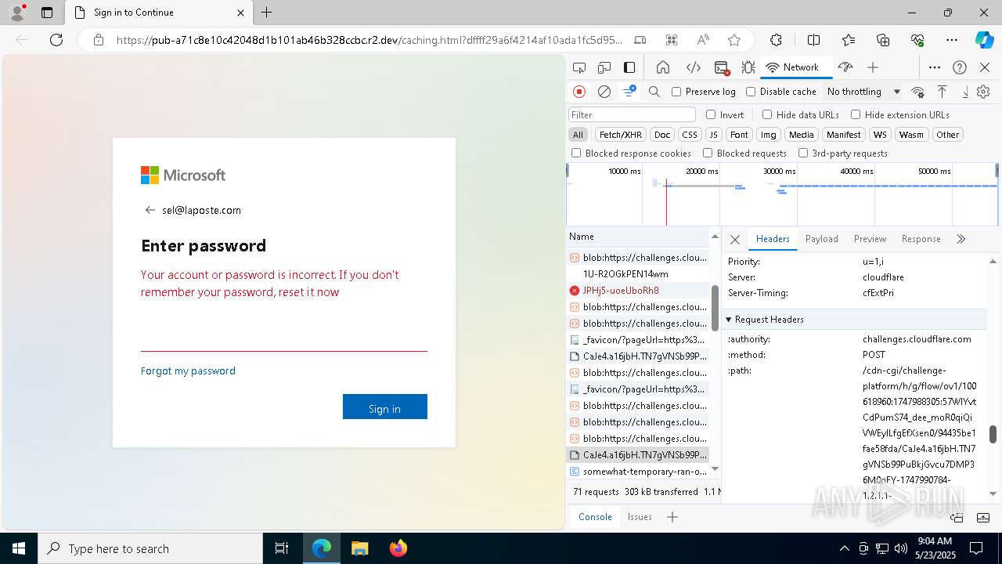Tick Blocked requests checkbox
Viewport: 1002px width, 564px height.
tap(708, 154)
